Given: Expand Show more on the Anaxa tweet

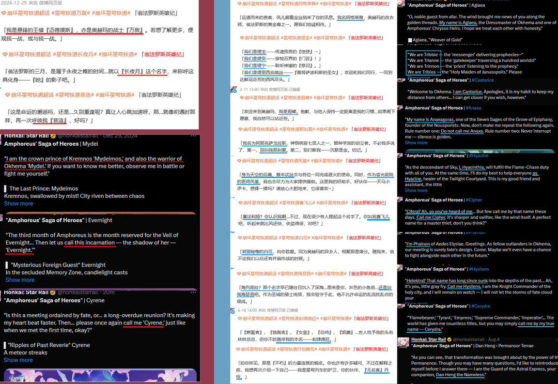Looking at the screenshot, I should [416, 143].
